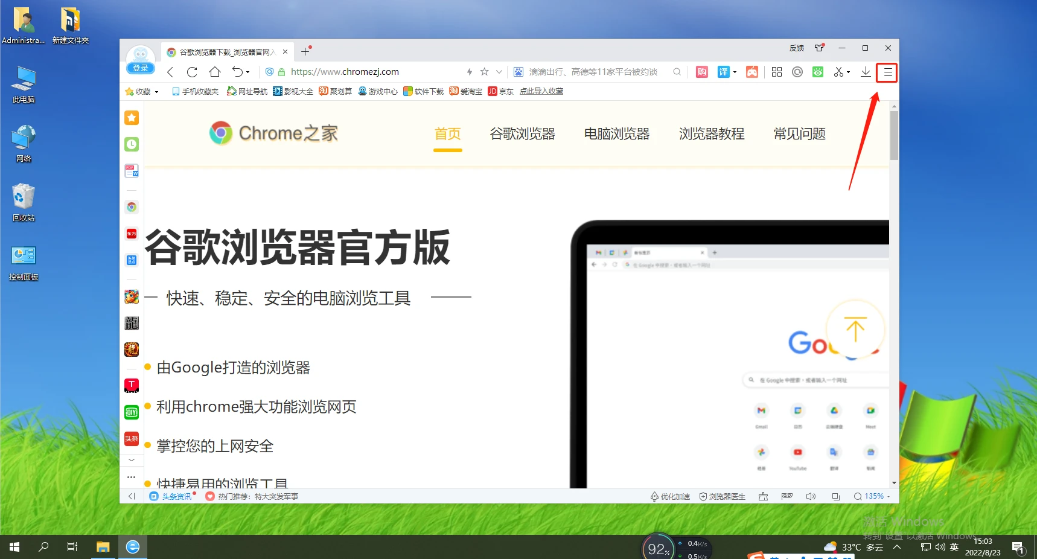Select the 常见问题 nav tab
The image size is (1037, 559).
click(800, 134)
